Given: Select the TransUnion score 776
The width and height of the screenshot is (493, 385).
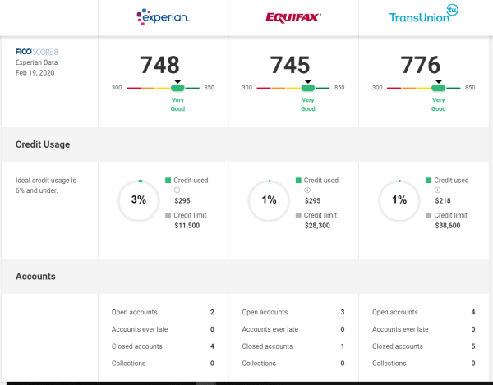Looking at the screenshot, I should coord(421,65).
